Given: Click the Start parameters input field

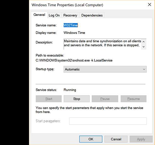Looking at the screenshot, I should (108, 121).
